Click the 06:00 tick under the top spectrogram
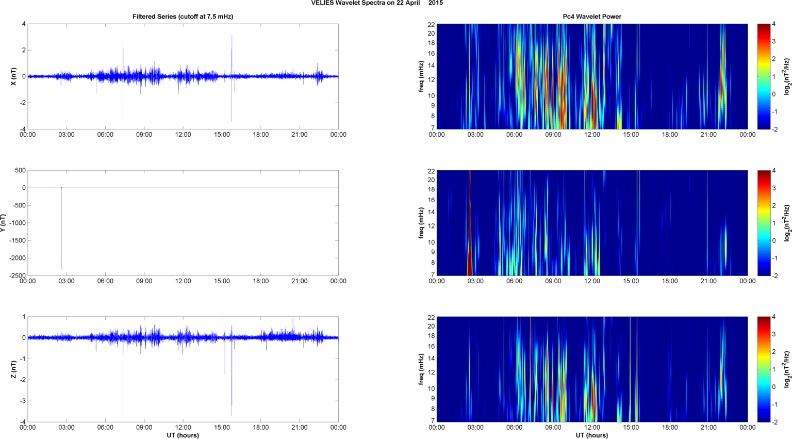The width and height of the screenshot is (792, 439). (514, 135)
